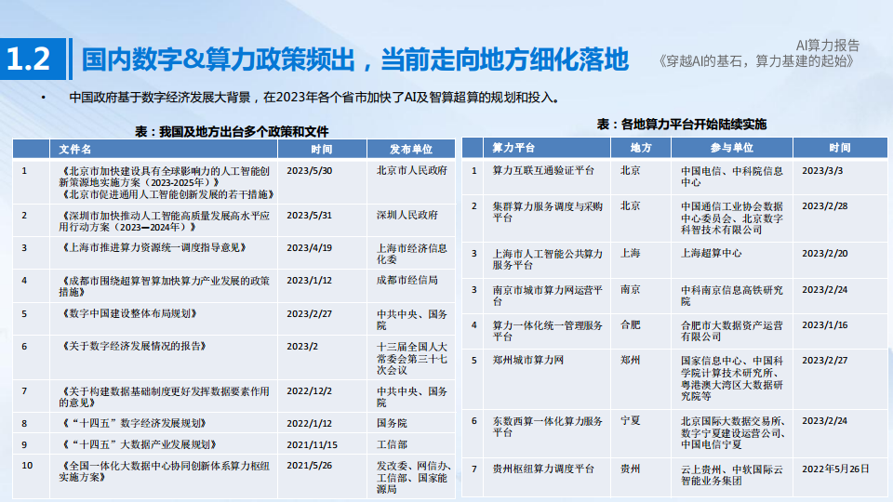Click the 十三届全国人大常委会 issuer cell
Viewport: 893px width, 502px height.
pyautogui.click(x=412, y=359)
